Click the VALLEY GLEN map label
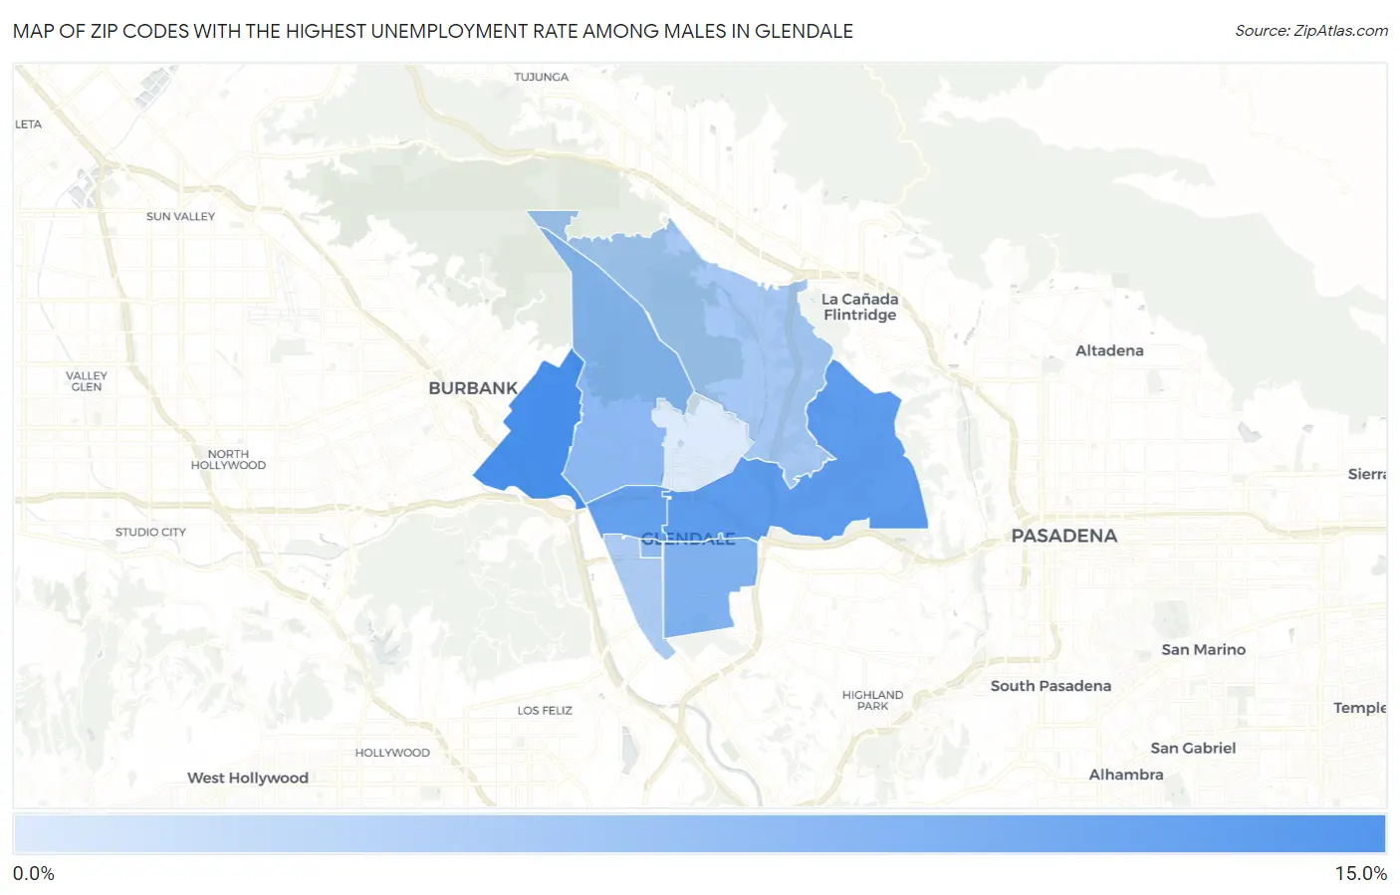 pos(87,381)
